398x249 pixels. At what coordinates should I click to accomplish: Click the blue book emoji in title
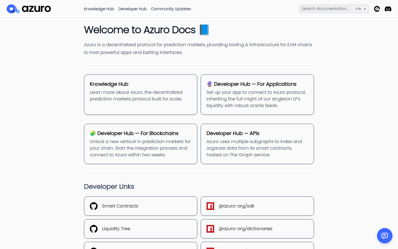point(204,30)
